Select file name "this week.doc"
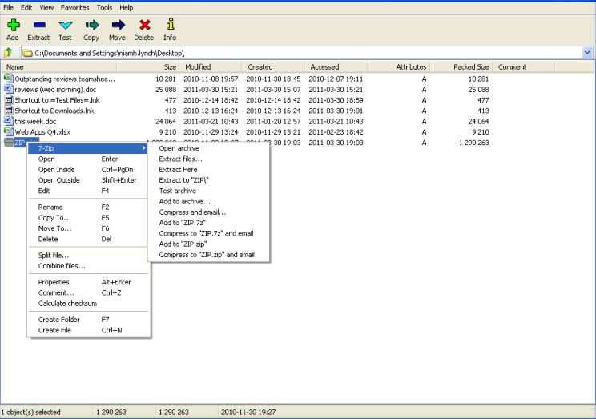The height and width of the screenshot is (419, 596). pyautogui.click(x=35, y=121)
